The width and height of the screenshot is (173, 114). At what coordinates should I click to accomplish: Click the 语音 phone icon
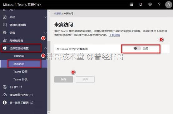5,33
